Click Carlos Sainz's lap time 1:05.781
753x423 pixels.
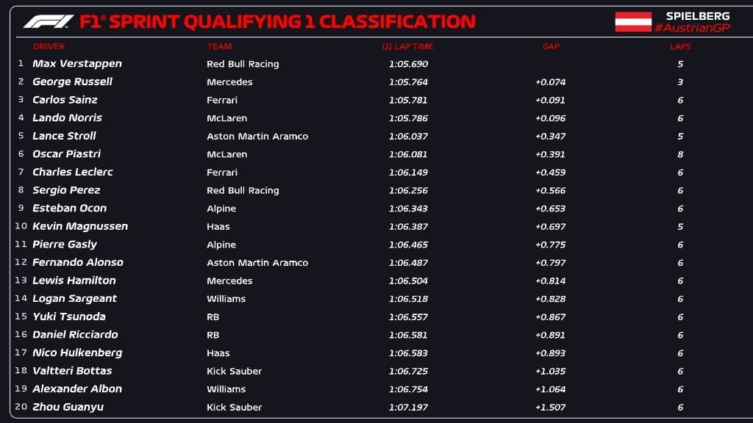[x=408, y=100]
